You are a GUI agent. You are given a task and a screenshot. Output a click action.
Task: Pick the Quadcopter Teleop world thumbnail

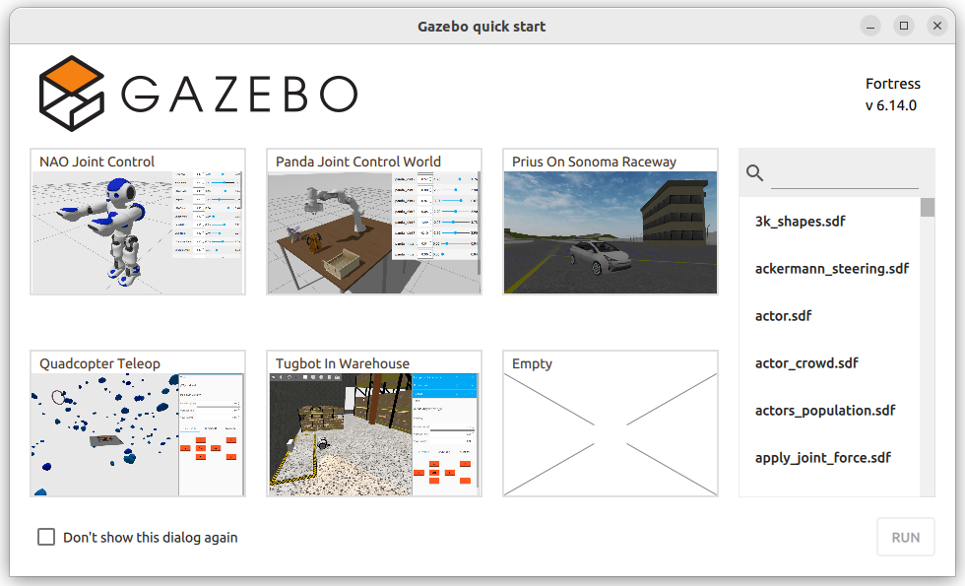click(138, 433)
